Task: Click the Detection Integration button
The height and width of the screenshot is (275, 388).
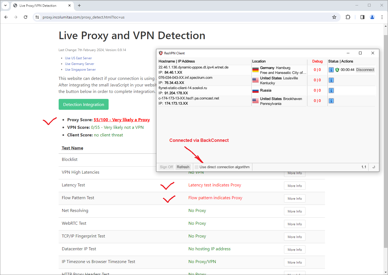Action: 84,104
